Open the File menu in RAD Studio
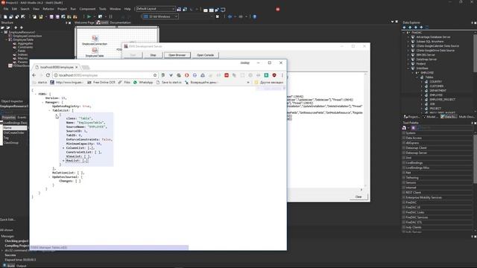 (6, 9)
